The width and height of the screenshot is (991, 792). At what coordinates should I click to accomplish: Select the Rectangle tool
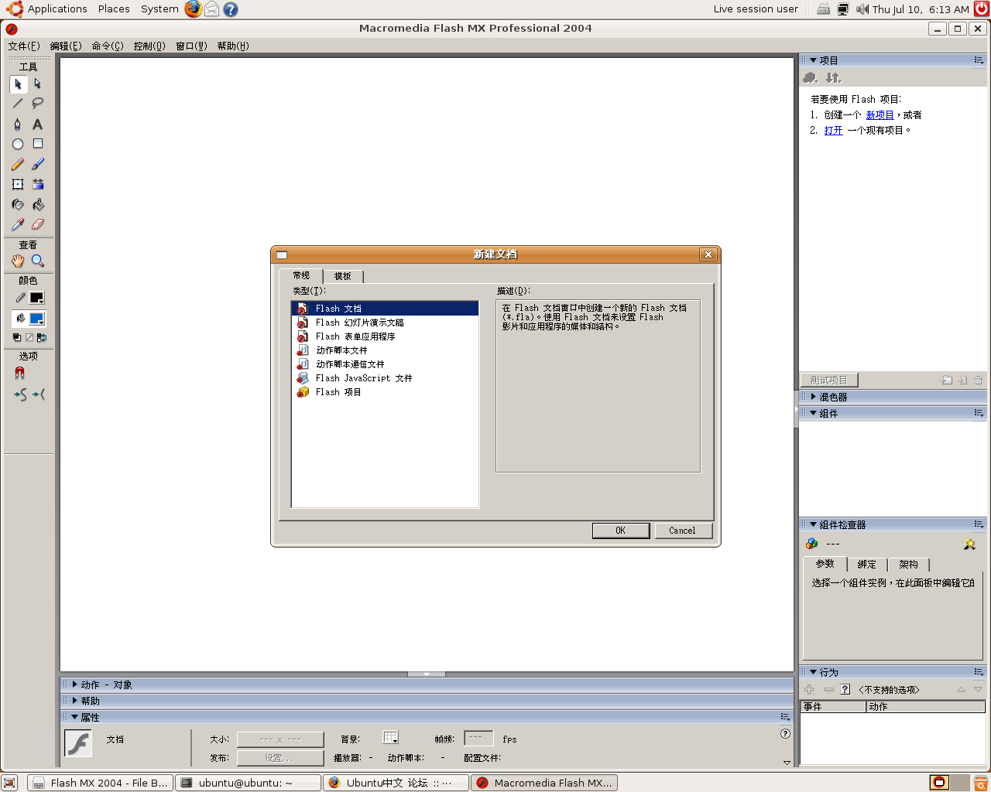pos(37,144)
